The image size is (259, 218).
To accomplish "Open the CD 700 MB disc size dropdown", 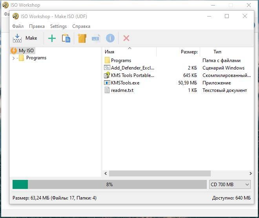I will (230, 185).
